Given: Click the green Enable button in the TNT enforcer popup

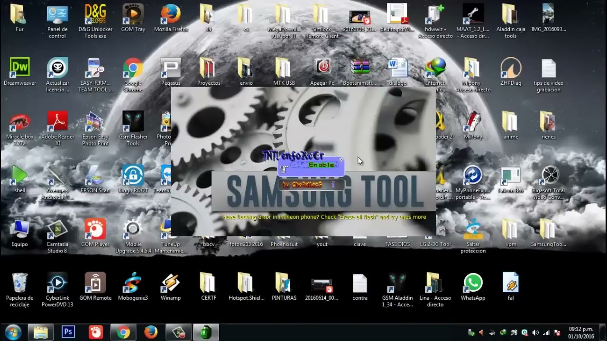Looking at the screenshot, I should (x=321, y=165).
